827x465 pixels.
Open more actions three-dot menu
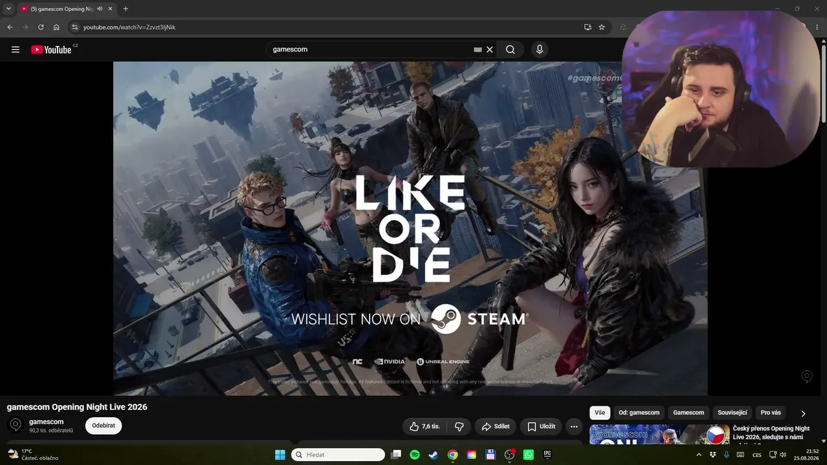[574, 426]
